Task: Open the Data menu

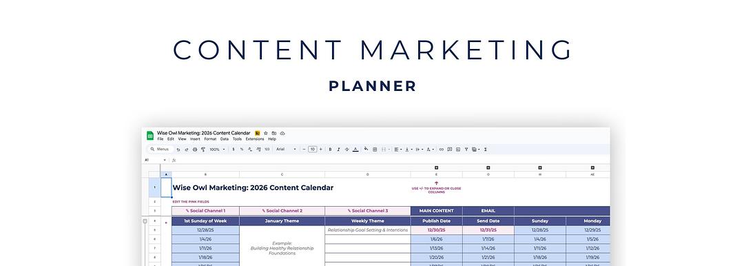Action: click(225, 139)
